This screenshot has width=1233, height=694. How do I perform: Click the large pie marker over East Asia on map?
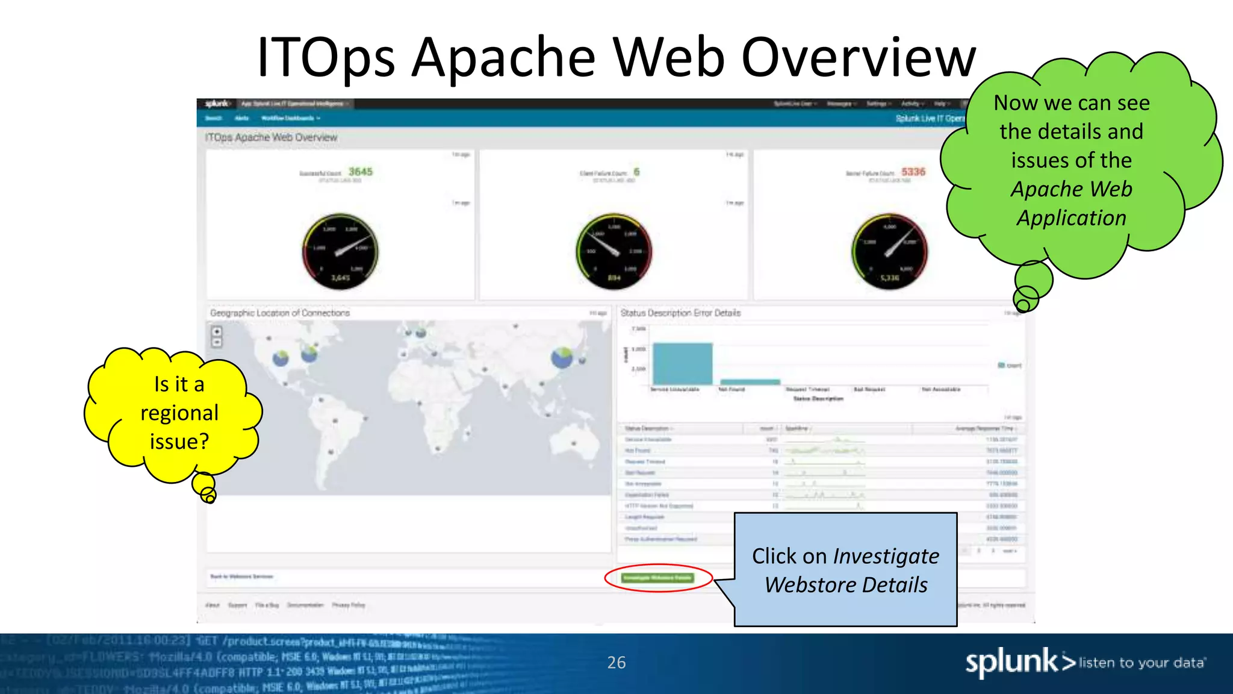coord(562,358)
